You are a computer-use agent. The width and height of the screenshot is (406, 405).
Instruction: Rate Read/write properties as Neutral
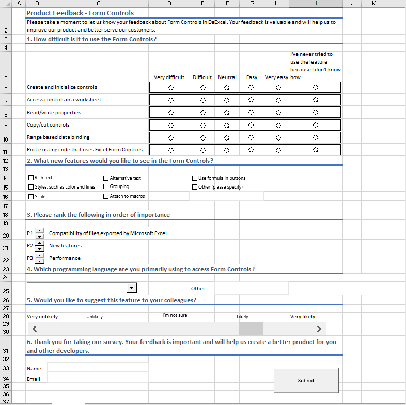click(227, 113)
